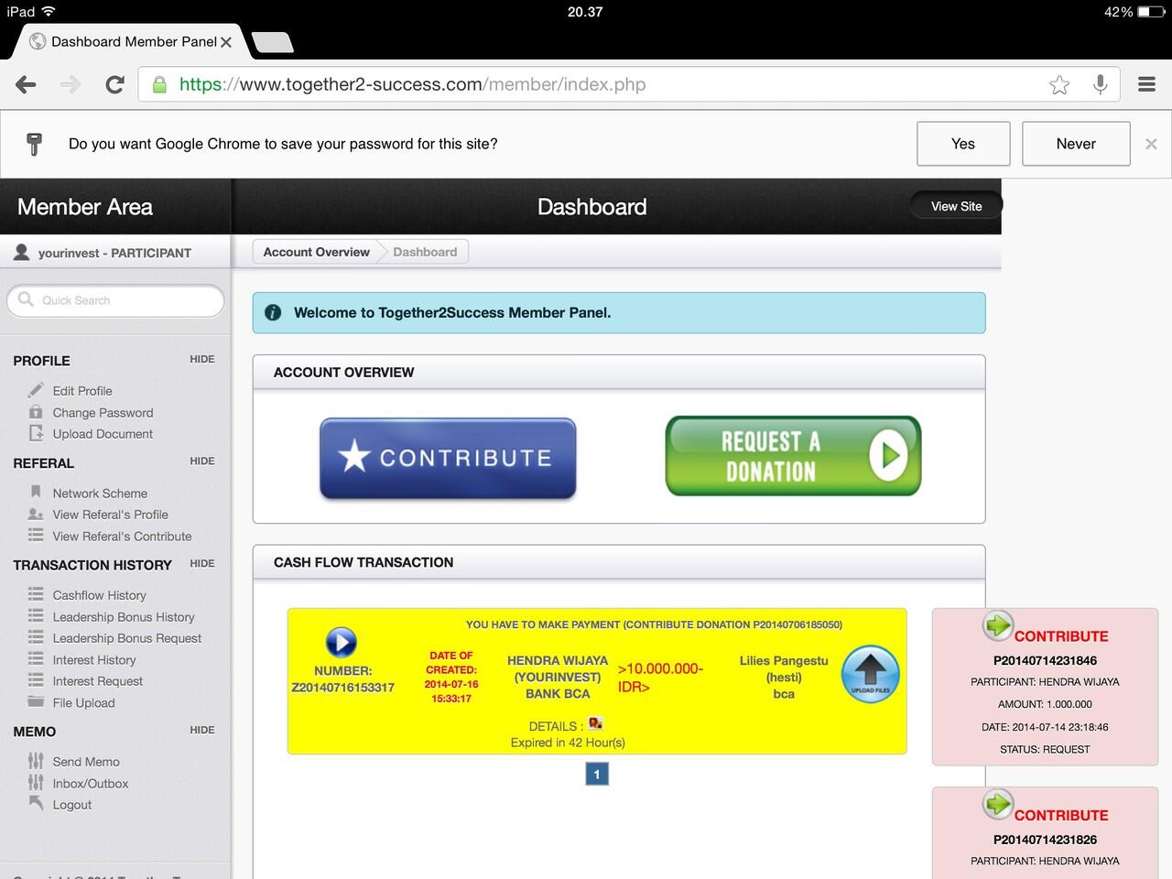Click the Quick Search field
1172x879 pixels.
tap(115, 300)
